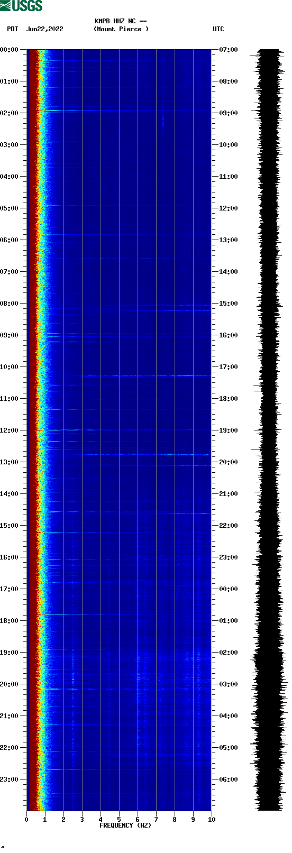Click the 00:00 PDT time label
The image size is (292, 853).
pos(9,50)
